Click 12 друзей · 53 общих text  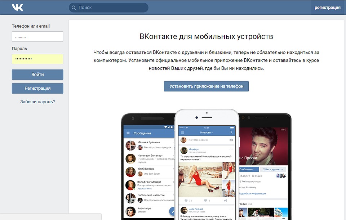click(x=251, y=176)
